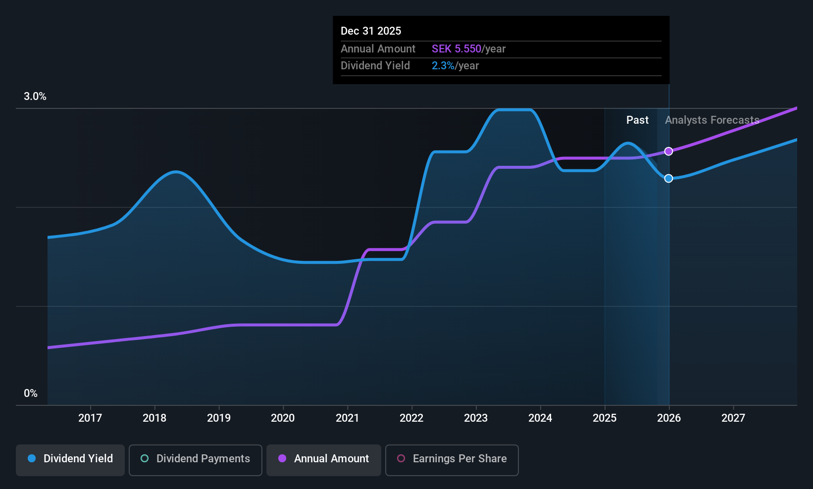This screenshot has height=489, width=813.
Task: Click the SEK 5.550/year tooltip value
Action: coord(468,49)
